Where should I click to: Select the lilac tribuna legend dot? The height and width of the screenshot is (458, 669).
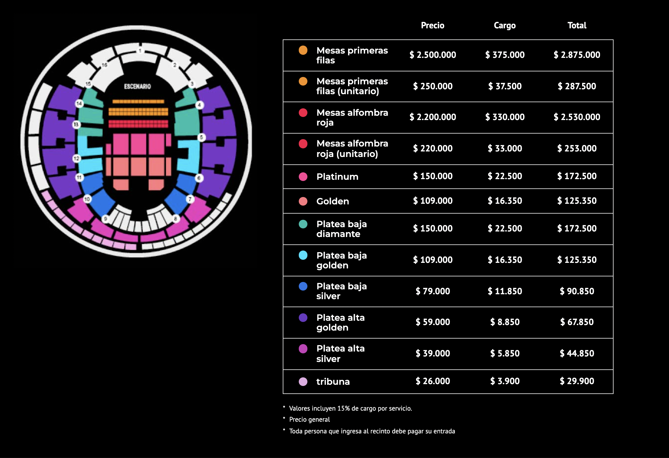(x=303, y=382)
